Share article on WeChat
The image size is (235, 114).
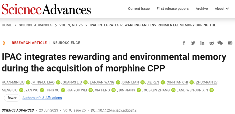(220, 43)
